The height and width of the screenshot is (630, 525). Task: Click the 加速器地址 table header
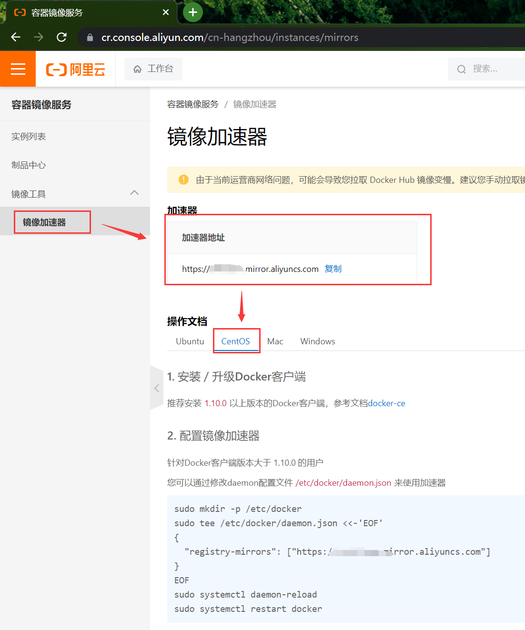[203, 238]
